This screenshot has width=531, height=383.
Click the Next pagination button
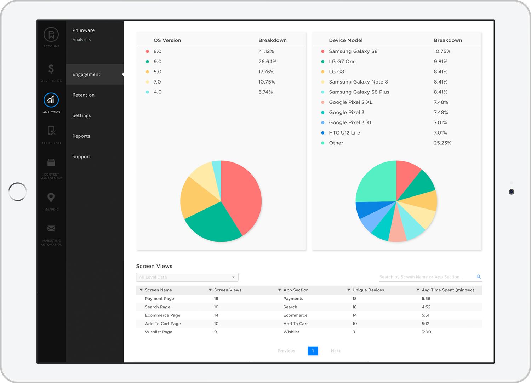click(335, 351)
